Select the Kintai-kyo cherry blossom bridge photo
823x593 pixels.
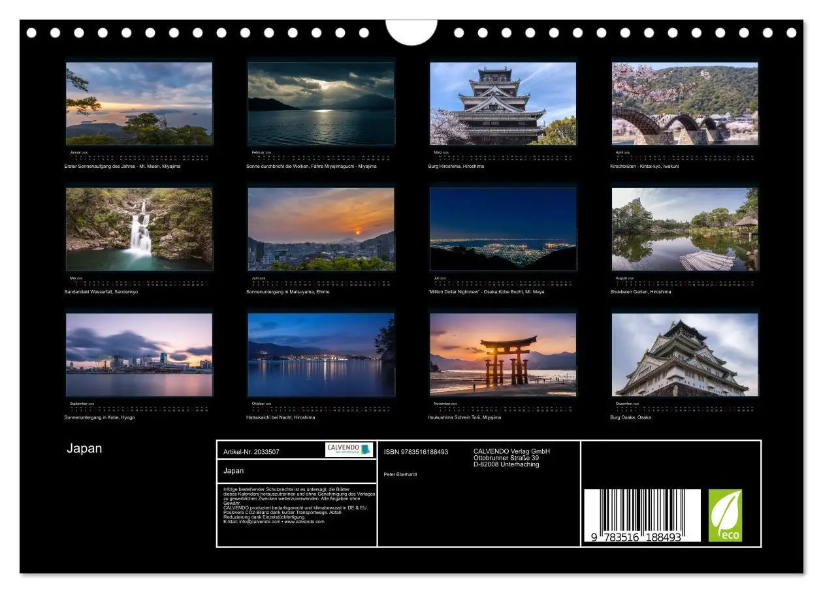tap(685, 103)
